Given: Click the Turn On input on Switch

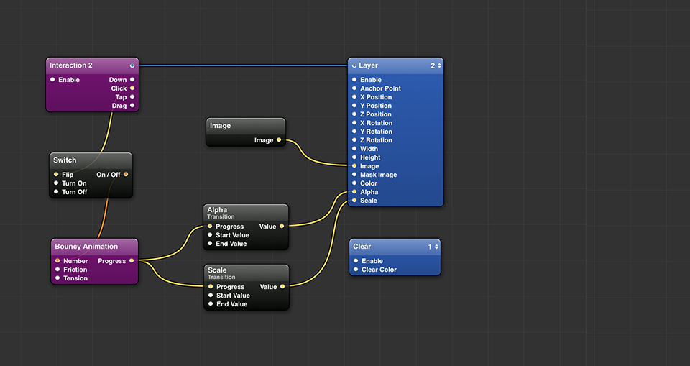Looking at the screenshot, I should [56, 183].
